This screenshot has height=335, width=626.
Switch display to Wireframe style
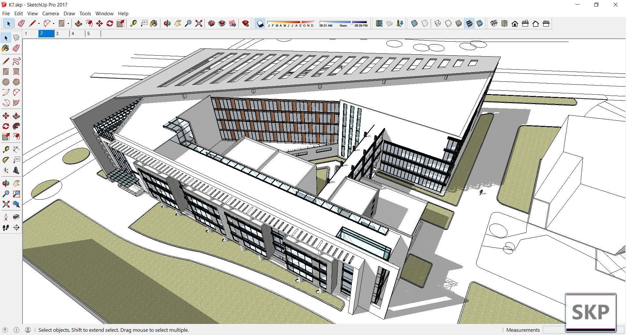(x=438, y=23)
